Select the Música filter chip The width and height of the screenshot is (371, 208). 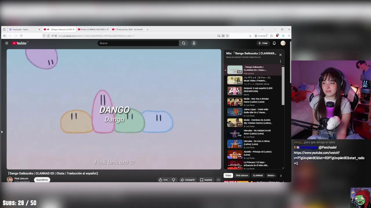pyautogui.click(x=271, y=175)
